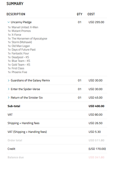Select the Enter the Spider-Verse row label
Viewport: 114px width, 170px height.
[25, 89]
